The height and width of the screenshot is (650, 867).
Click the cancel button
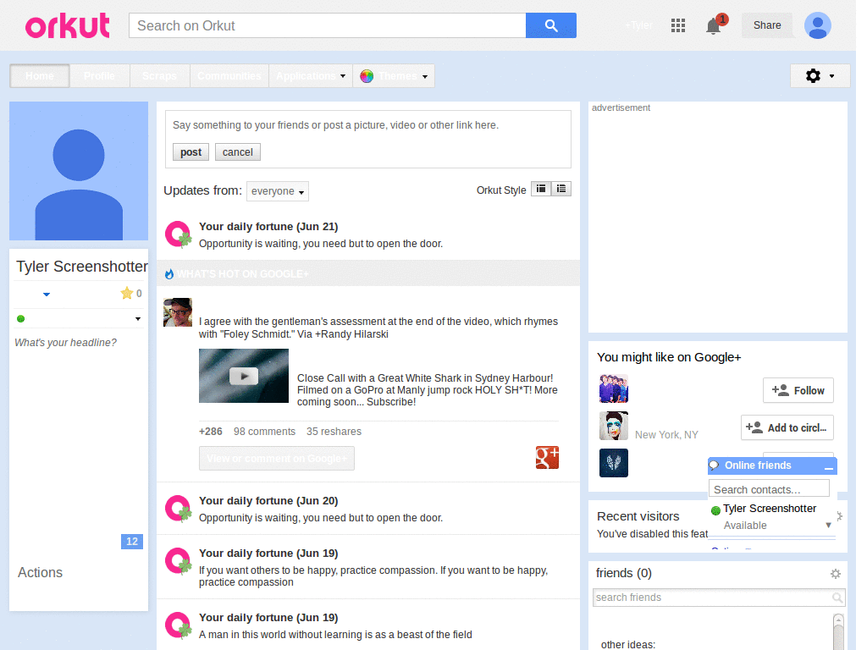(x=238, y=152)
